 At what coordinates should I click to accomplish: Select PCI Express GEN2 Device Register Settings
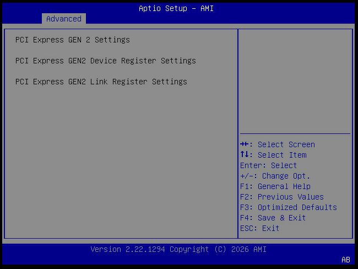click(x=106, y=61)
